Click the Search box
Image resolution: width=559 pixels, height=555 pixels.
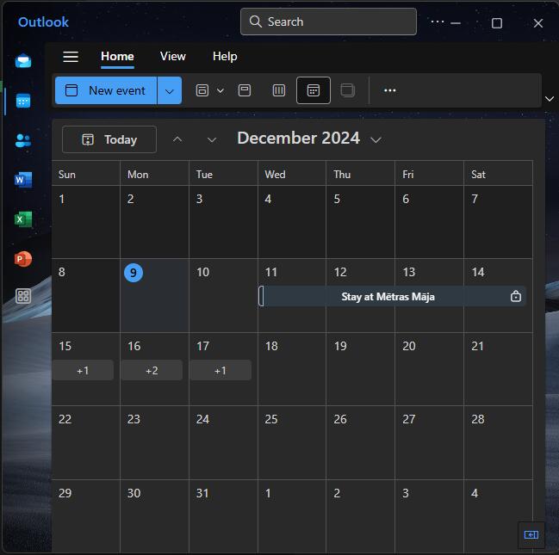(x=328, y=22)
